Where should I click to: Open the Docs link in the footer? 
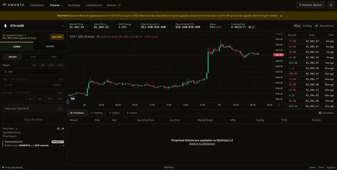point(321,167)
